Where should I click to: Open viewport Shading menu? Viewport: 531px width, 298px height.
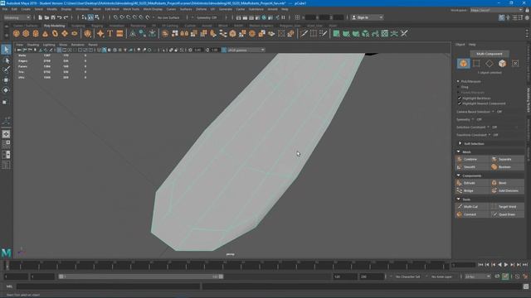(x=33, y=45)
